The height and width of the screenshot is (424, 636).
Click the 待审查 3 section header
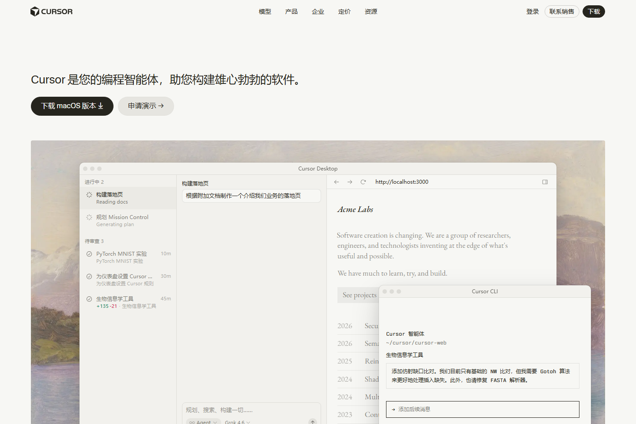pyautogui.click(x=94, y=241)
